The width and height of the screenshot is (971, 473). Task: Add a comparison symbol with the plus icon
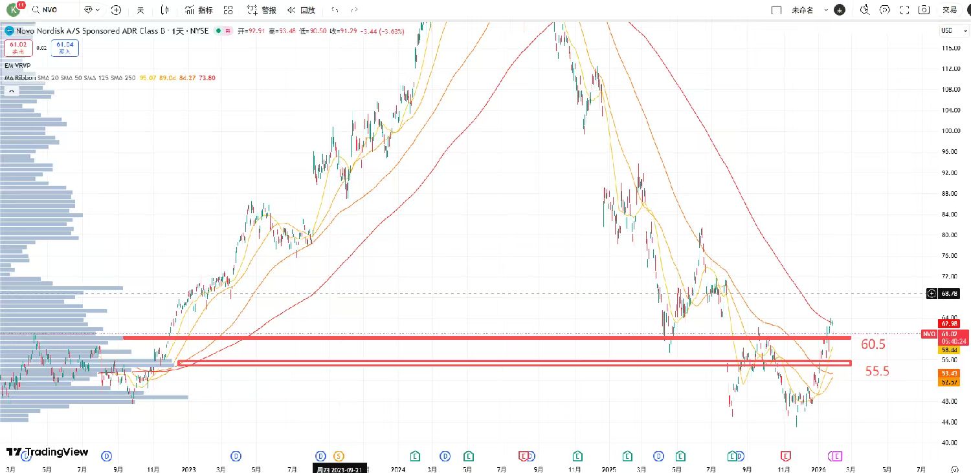pos(116,10)
